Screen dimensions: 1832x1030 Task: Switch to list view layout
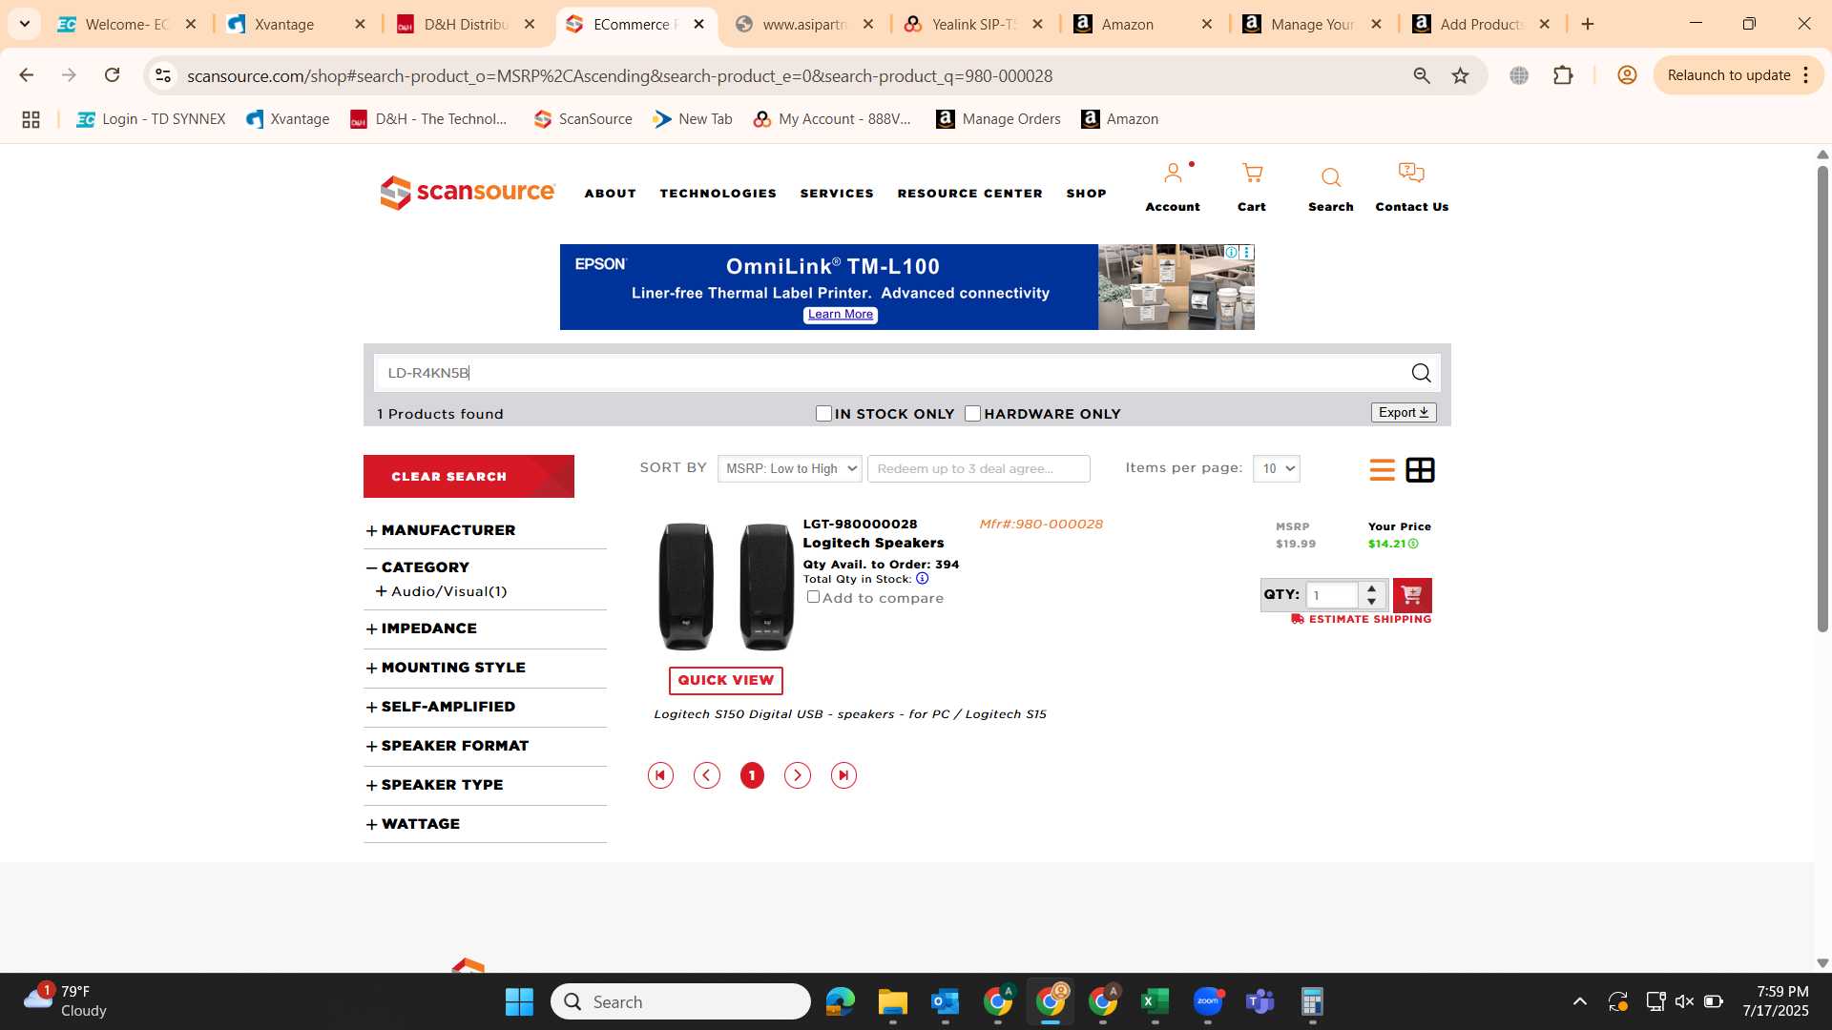(1382, 469)
